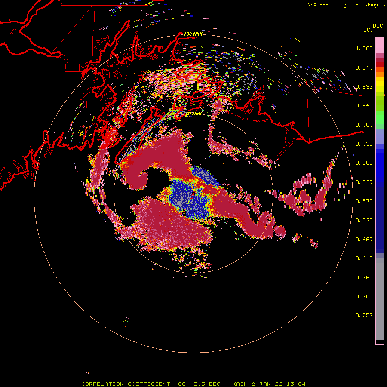Viewport: 387px width, 387px height.
Task: Select the 0.787 color scale value
Action: (x=364, y=125)
